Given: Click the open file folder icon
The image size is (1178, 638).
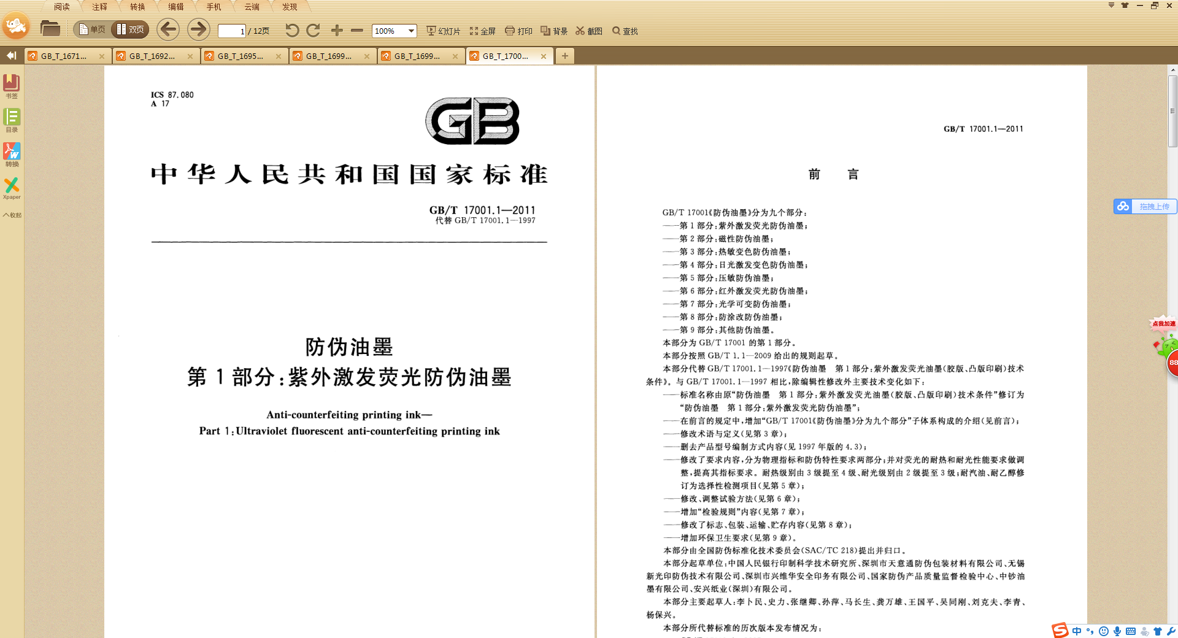Looking at the screenshot, I should [50, 29].
